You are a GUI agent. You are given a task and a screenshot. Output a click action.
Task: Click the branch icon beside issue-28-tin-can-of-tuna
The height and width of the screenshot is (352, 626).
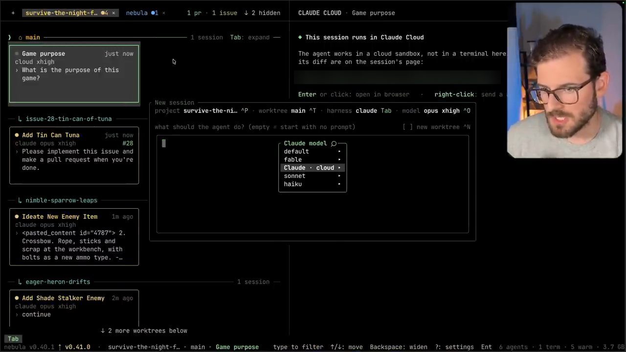click(20, 119)
